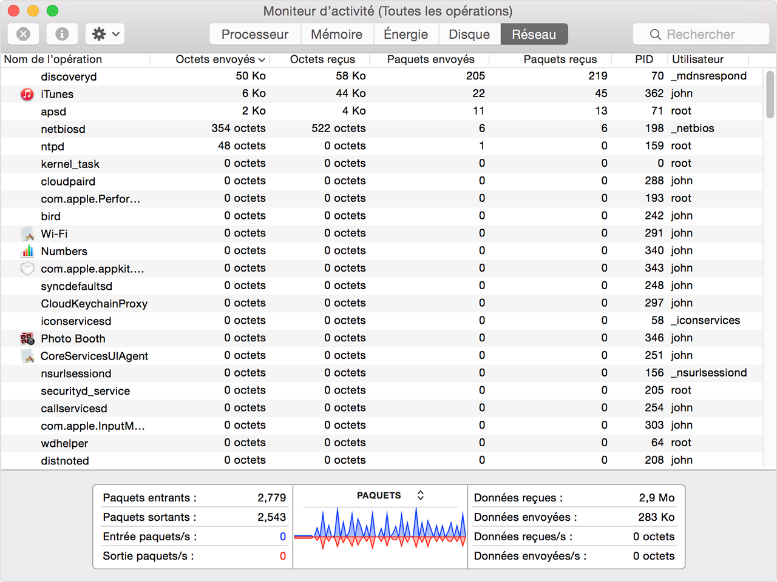Click the CoreServicesUIAgent process icon
Viewport: 777px width, 582px height.
(27, 356)
